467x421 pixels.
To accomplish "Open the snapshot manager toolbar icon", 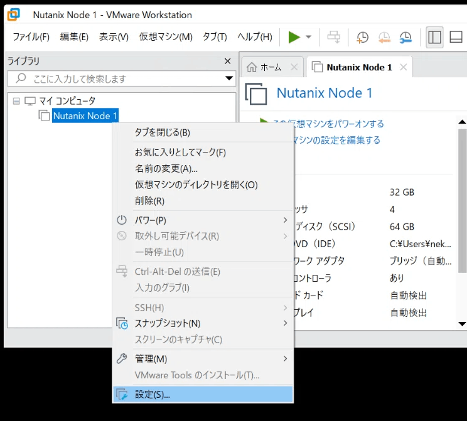I will [x=405, y=37].
